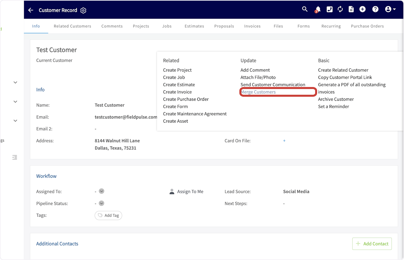Click the Additional Contacts heading
Image resolution: width=404 pixels, height=260 pixels.
(57, 244)
